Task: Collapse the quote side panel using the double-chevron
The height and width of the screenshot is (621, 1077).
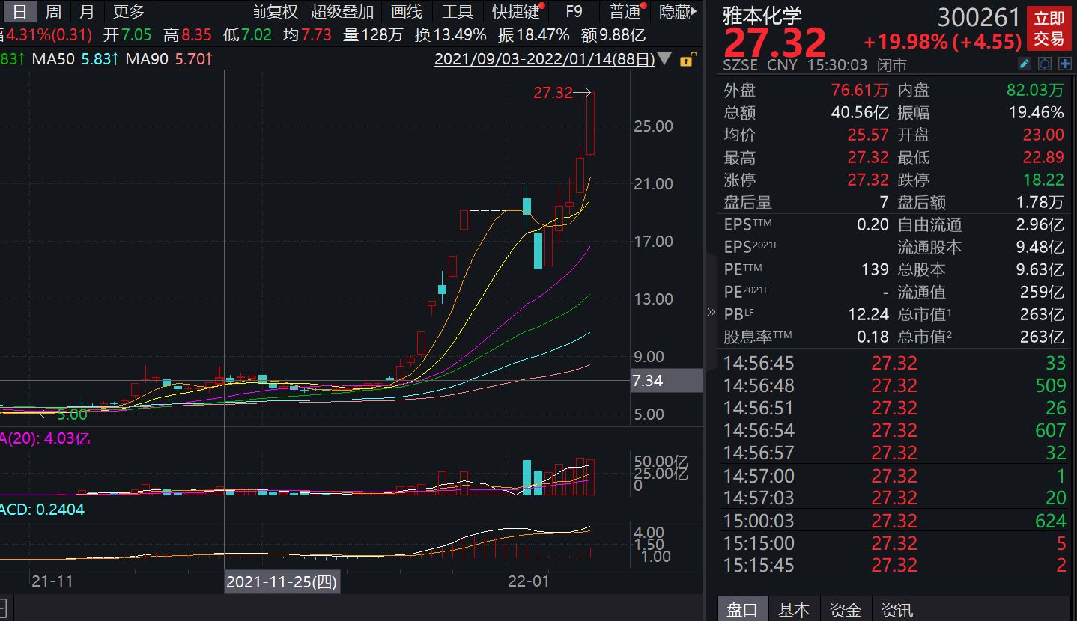Action: pyautogui.click(x=711, y=312)
